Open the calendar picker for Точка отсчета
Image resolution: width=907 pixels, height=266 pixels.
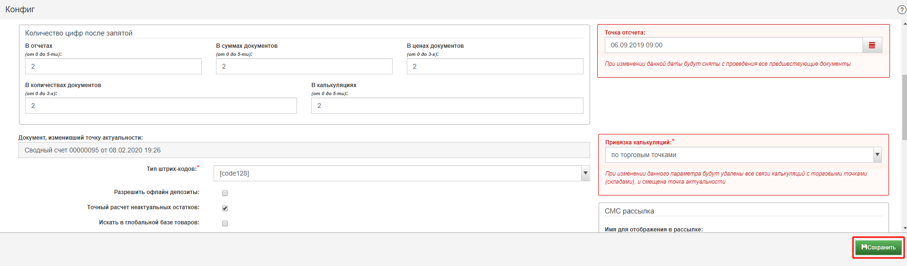click(872, 45)
